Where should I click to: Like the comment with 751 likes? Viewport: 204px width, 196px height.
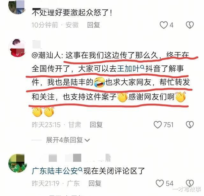click(157, 125)
